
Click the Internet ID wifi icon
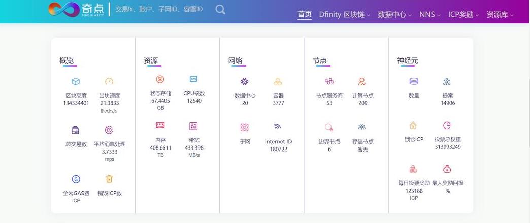click(278, 127)
